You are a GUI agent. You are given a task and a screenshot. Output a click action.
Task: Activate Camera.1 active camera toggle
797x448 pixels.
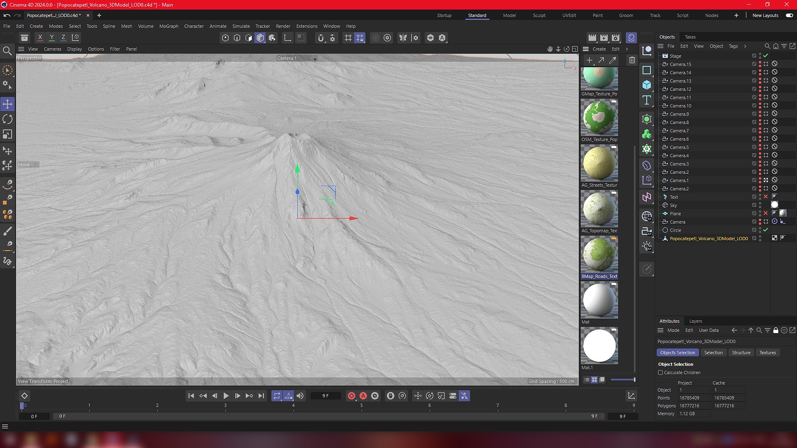click(x=766, y=180)
